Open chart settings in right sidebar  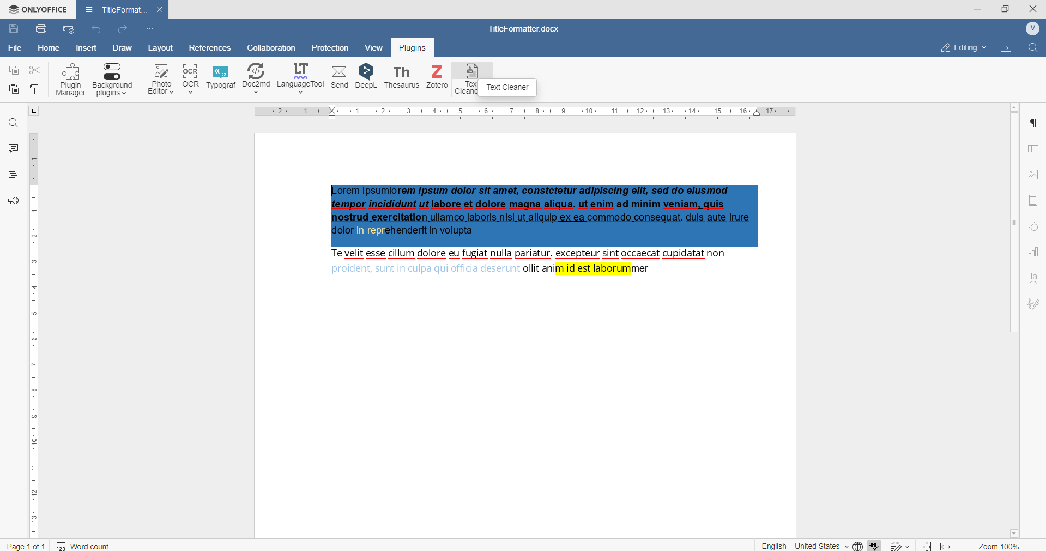[x=1033, y=252]
